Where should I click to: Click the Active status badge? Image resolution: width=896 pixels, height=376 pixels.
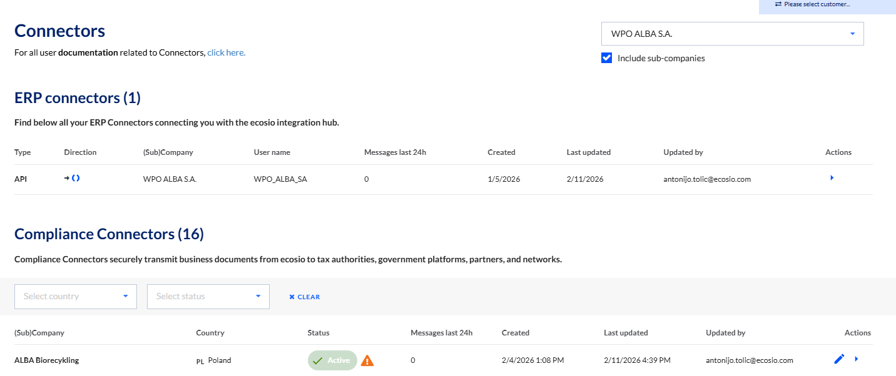click(332, 360)
